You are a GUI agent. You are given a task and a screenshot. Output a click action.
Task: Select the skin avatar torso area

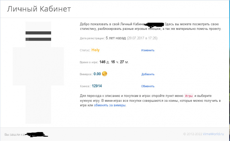point(38,66)
